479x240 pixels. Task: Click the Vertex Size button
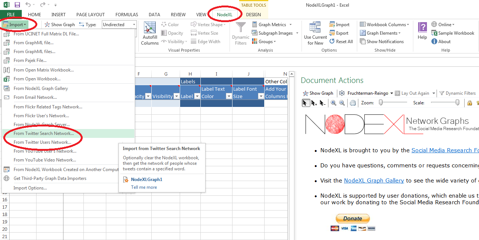[x=204, y=33]
